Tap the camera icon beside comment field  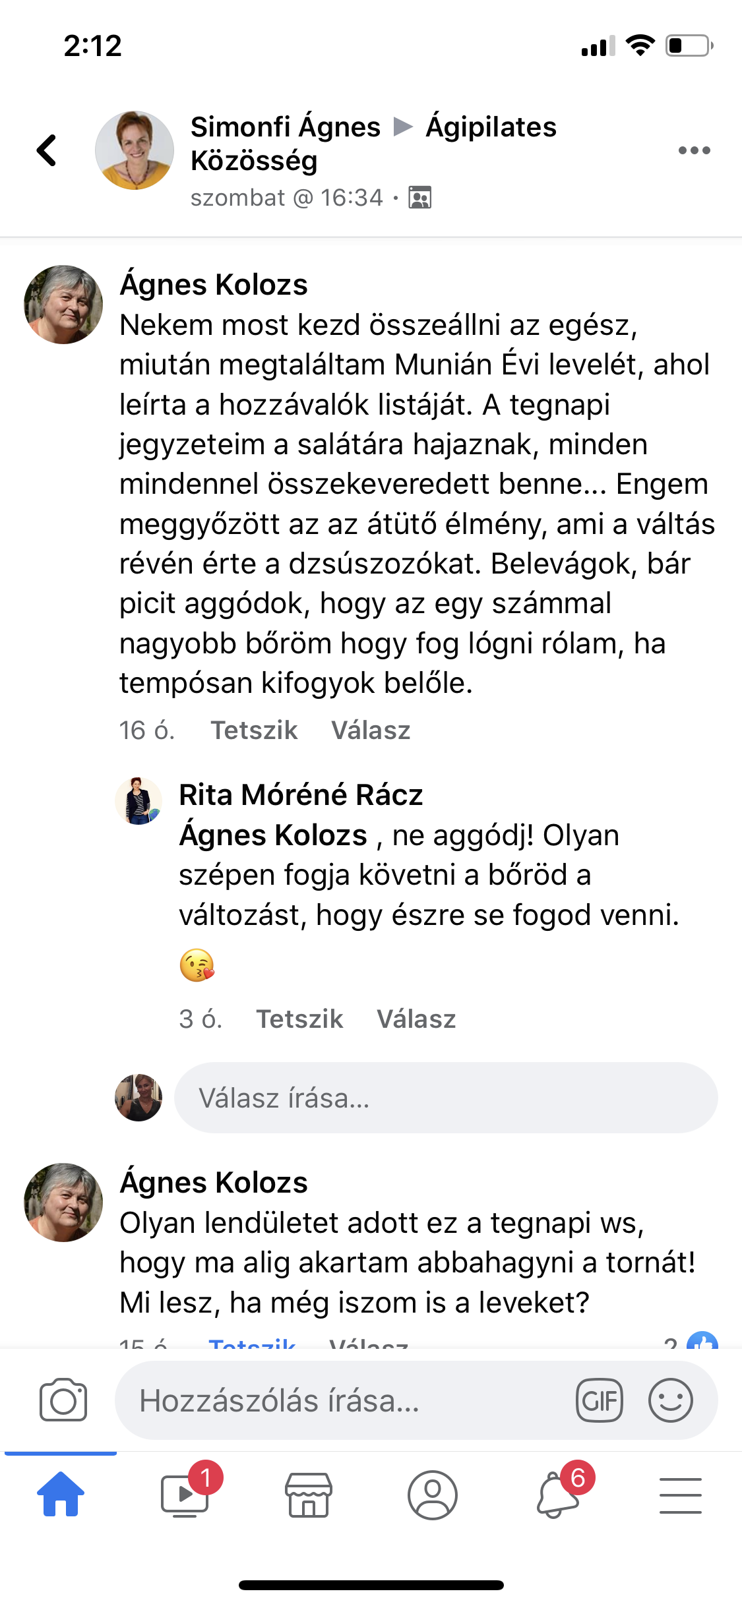click(63, 1400)
